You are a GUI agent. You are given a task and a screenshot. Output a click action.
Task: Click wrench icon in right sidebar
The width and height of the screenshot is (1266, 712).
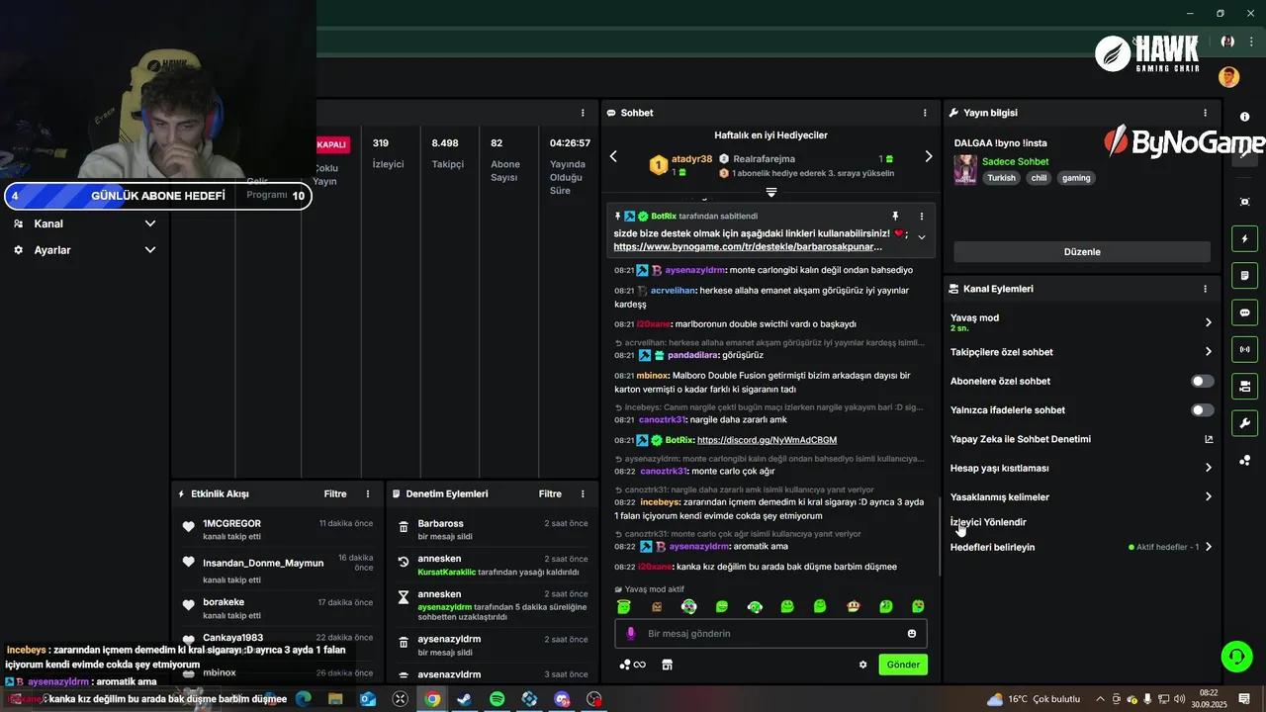(x=1244, y=423)
